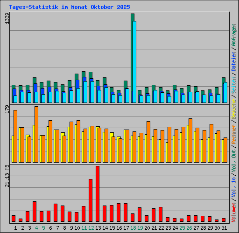Screen dimensions: 239x233
Task: Click day 31 on the x-axis
Action: click(224, 228)
